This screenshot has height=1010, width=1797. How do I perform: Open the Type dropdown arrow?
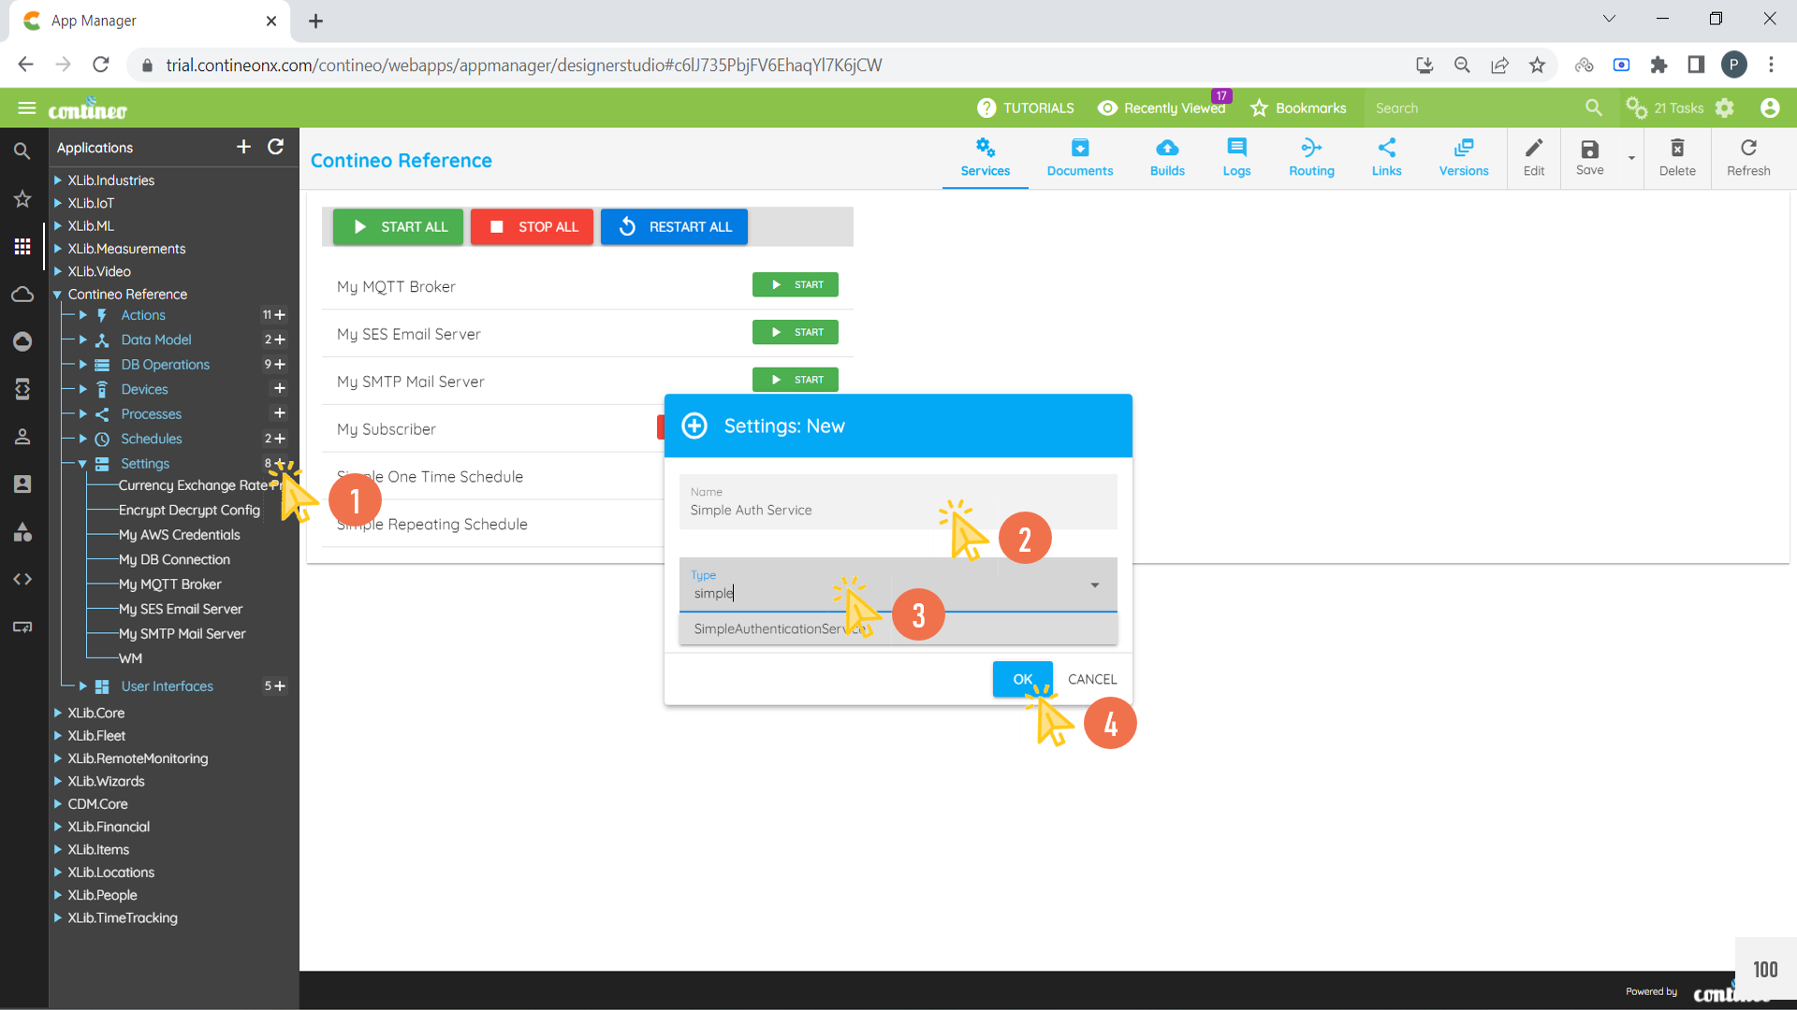[x=1094, y=585]
